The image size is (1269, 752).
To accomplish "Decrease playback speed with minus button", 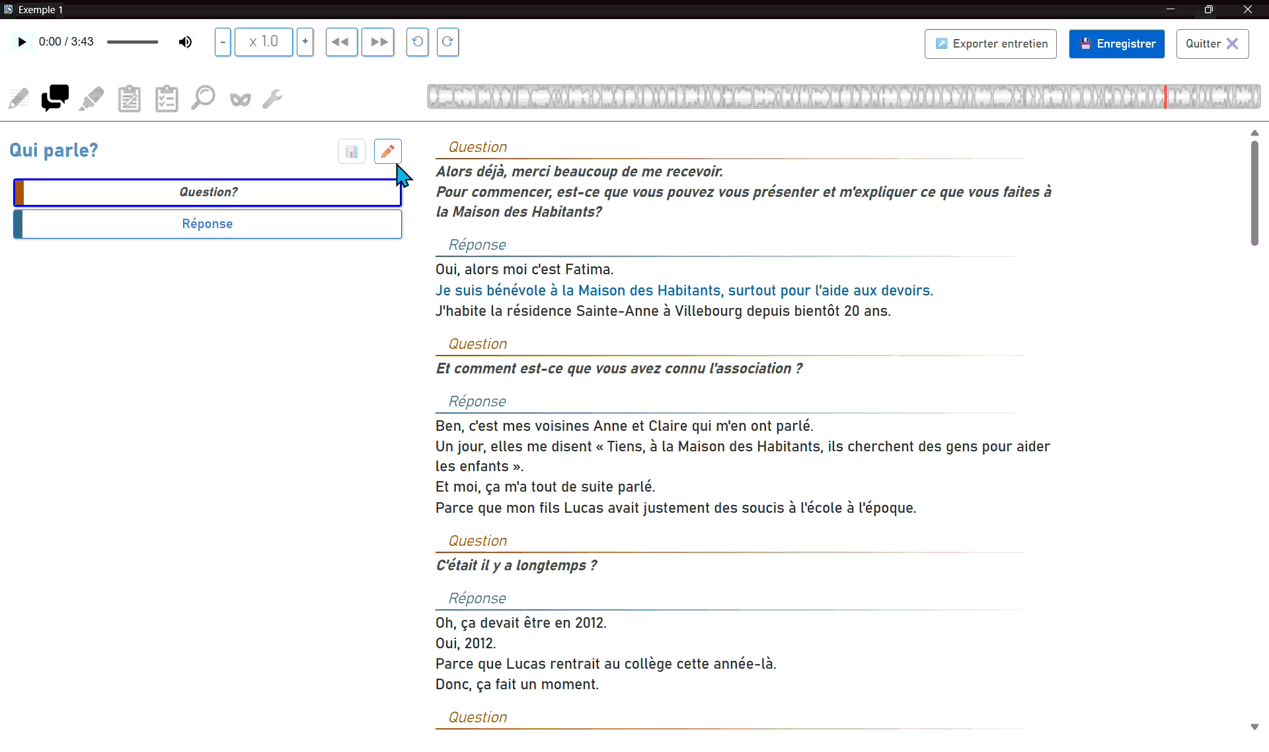I will point(223,42).
